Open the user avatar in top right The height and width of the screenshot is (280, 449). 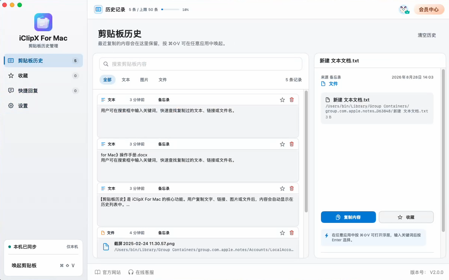click(x=404, y=9)
